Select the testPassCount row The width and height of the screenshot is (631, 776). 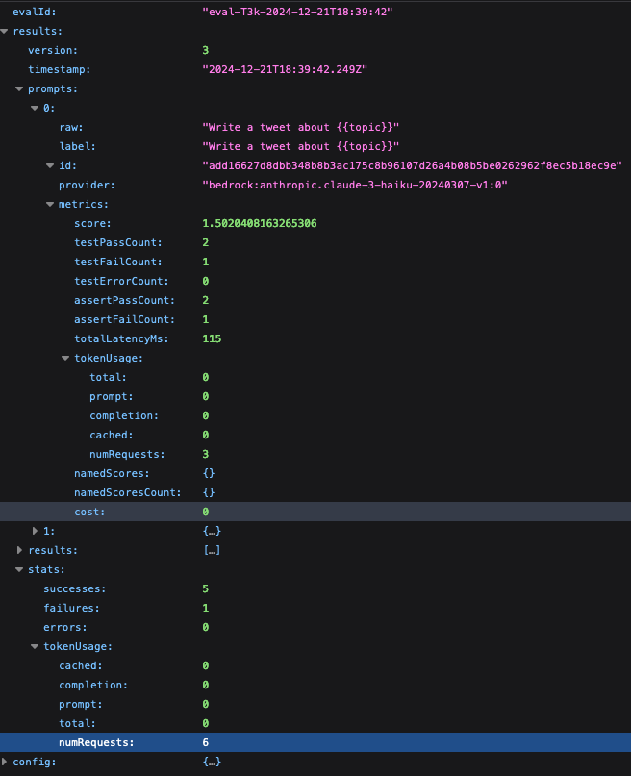(315, 243)
